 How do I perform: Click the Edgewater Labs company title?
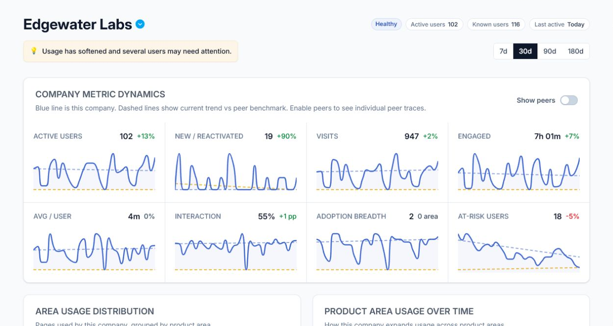(77, 24)
